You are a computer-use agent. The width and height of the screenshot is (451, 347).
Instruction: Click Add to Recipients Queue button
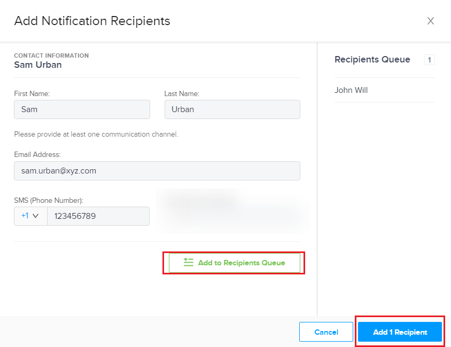pos(234,263)
